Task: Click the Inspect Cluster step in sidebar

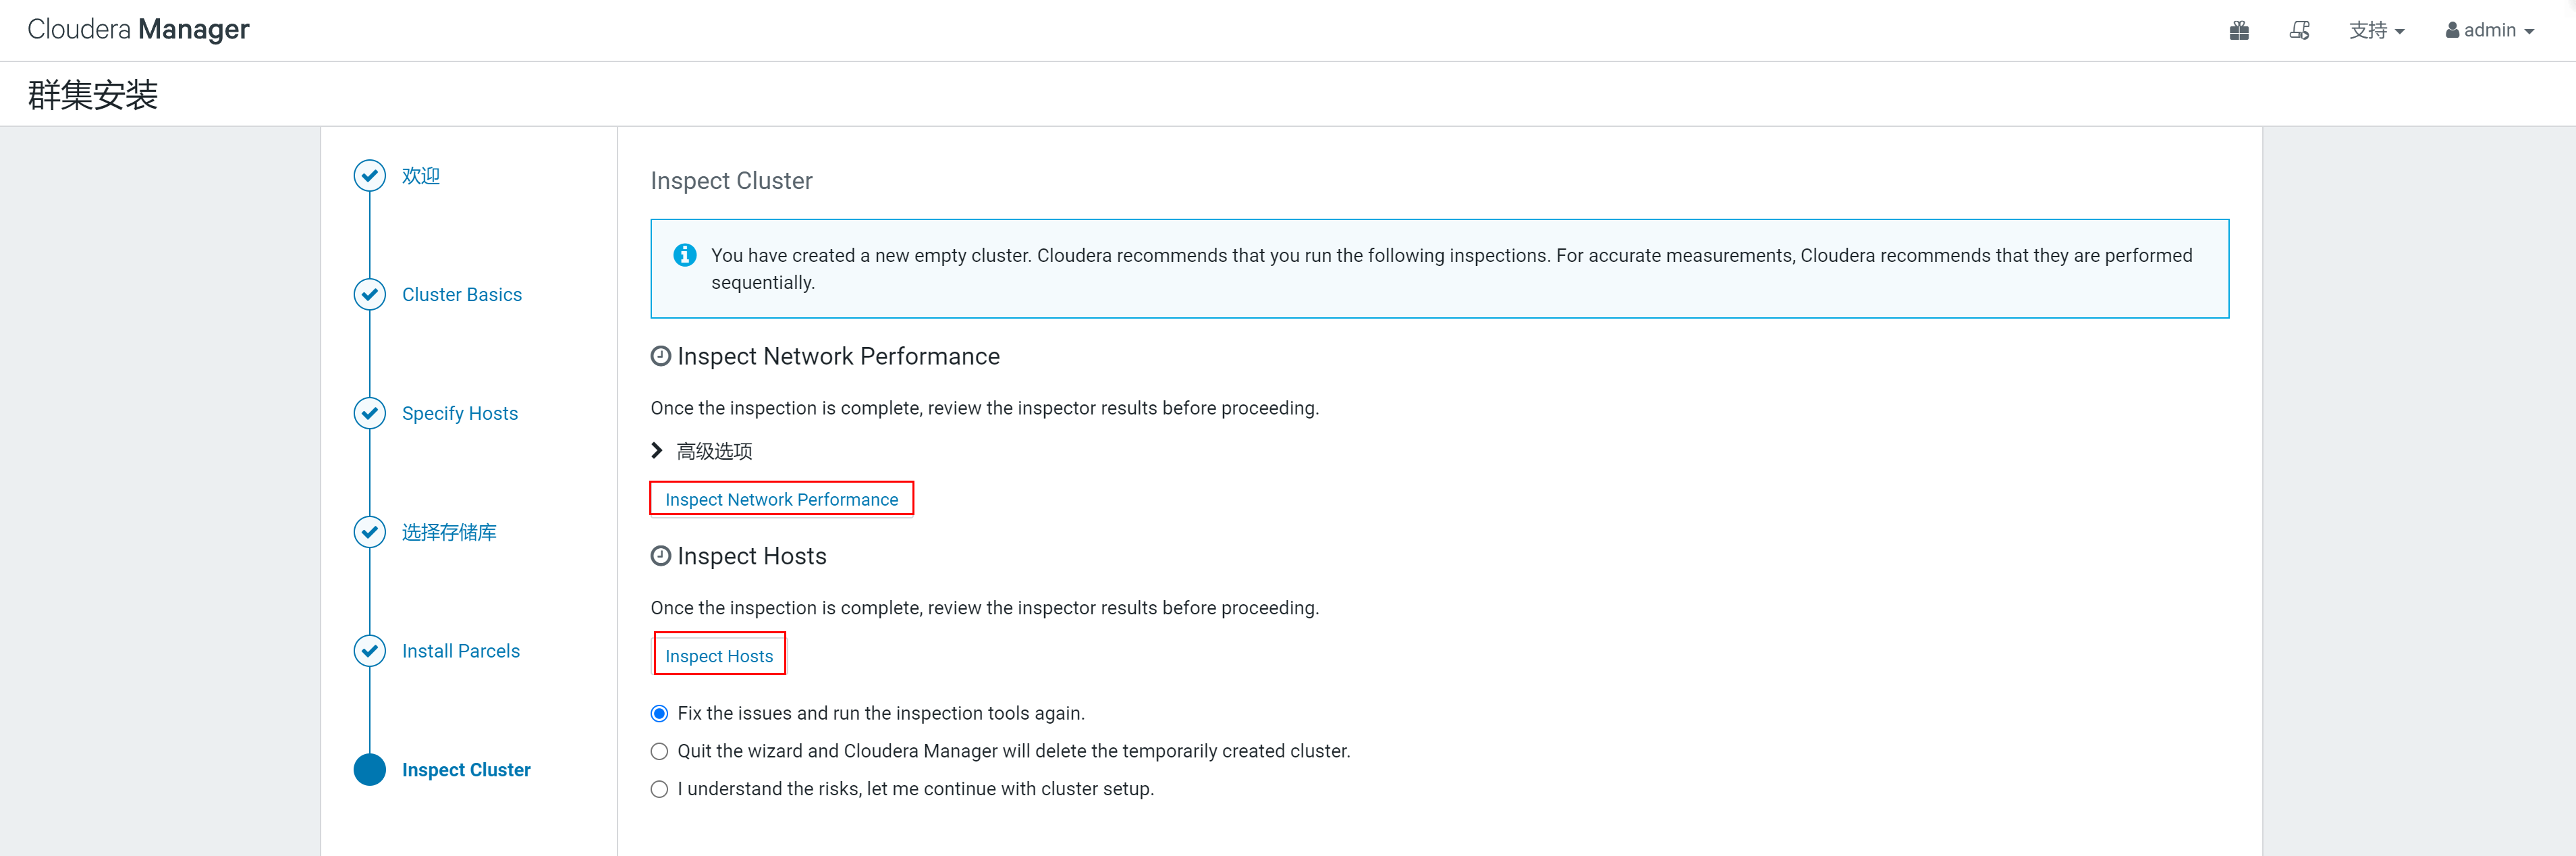Action: [466, 769]
